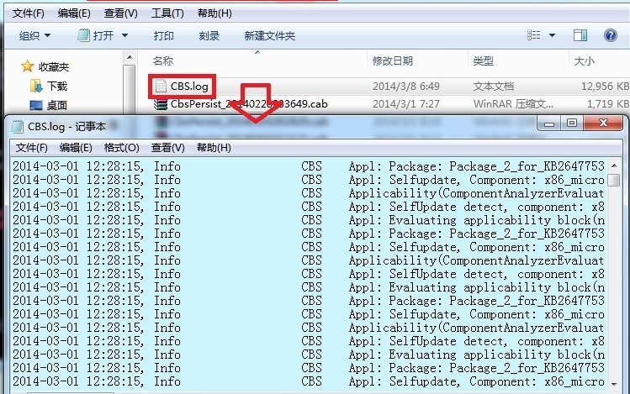
Task: Expand the view options dropdown arrow
Action: [553, 35]
